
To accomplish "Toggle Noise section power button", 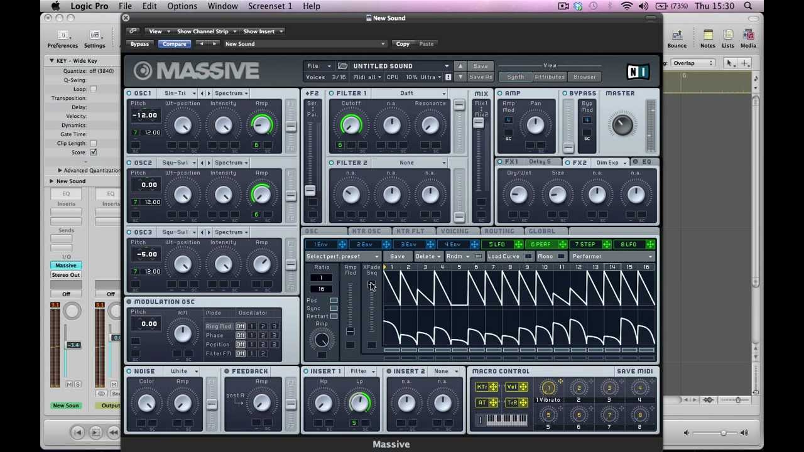I will [129, 371].
